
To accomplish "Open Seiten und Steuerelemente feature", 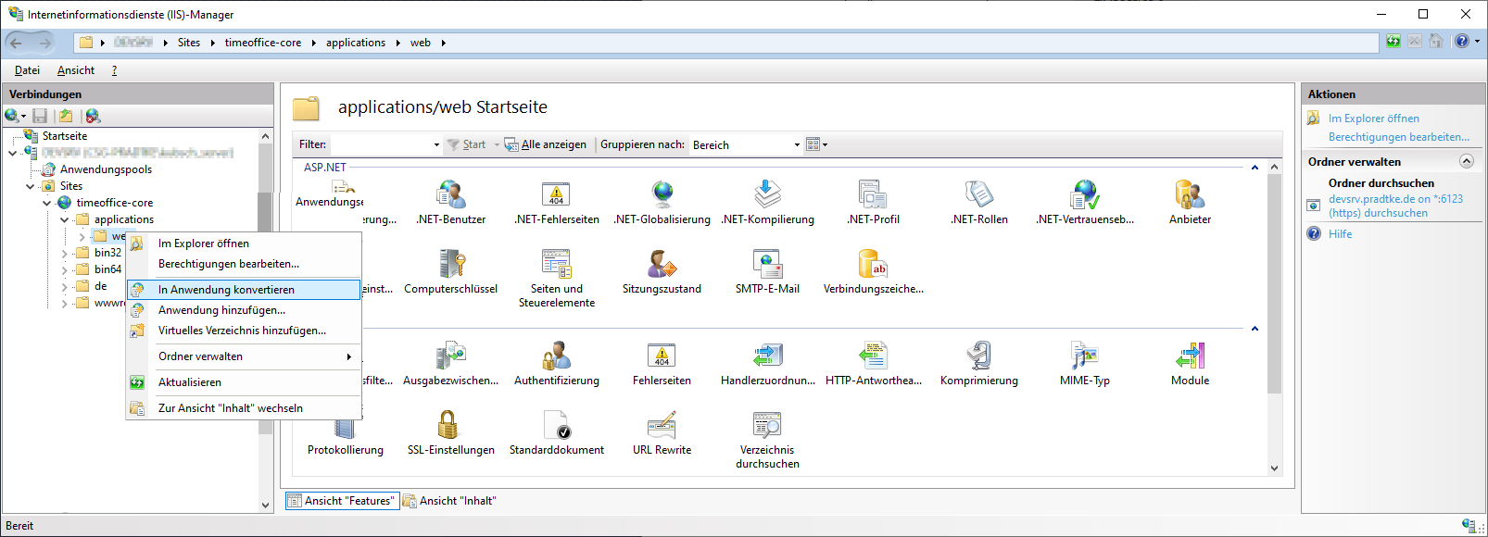I will (556, 279).
